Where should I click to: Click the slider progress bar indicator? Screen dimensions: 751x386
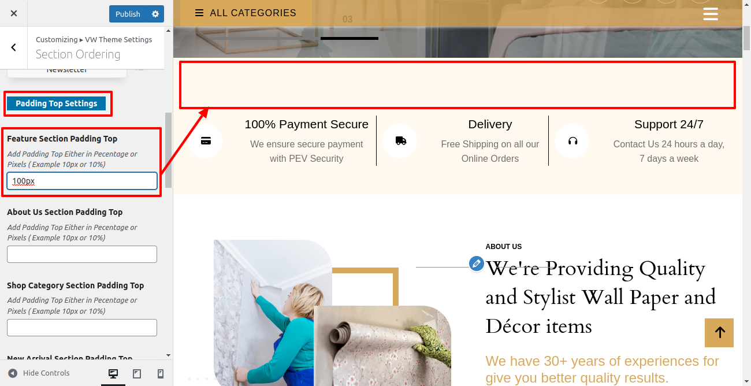[x=350, y=38]
